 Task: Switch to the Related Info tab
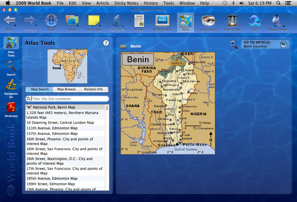[x=94, y=89]
